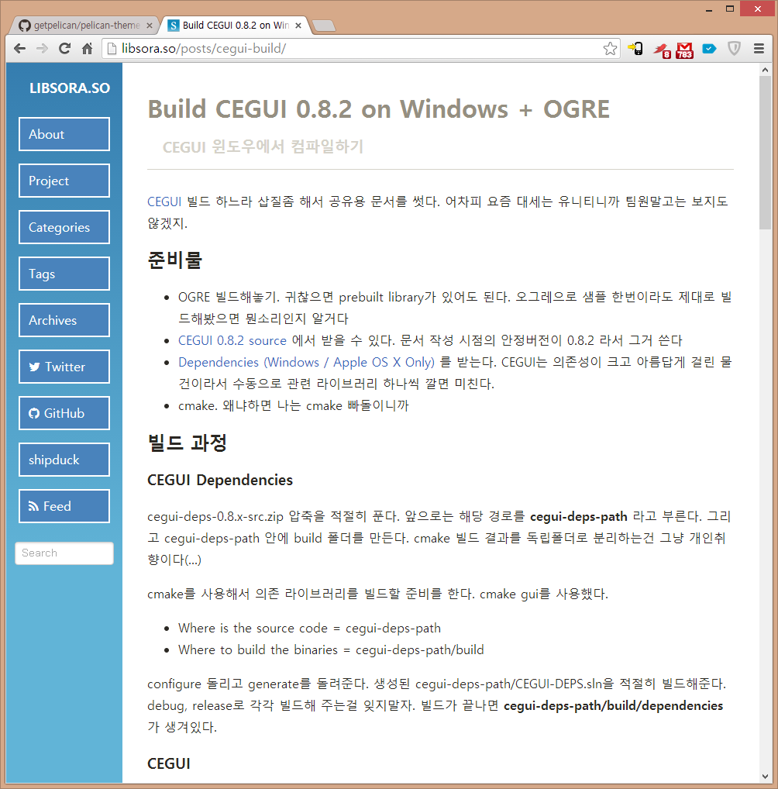
Task: Click the Twitter bird icon in sidebar
Action: pyautogui.click(x=34, y=367)
